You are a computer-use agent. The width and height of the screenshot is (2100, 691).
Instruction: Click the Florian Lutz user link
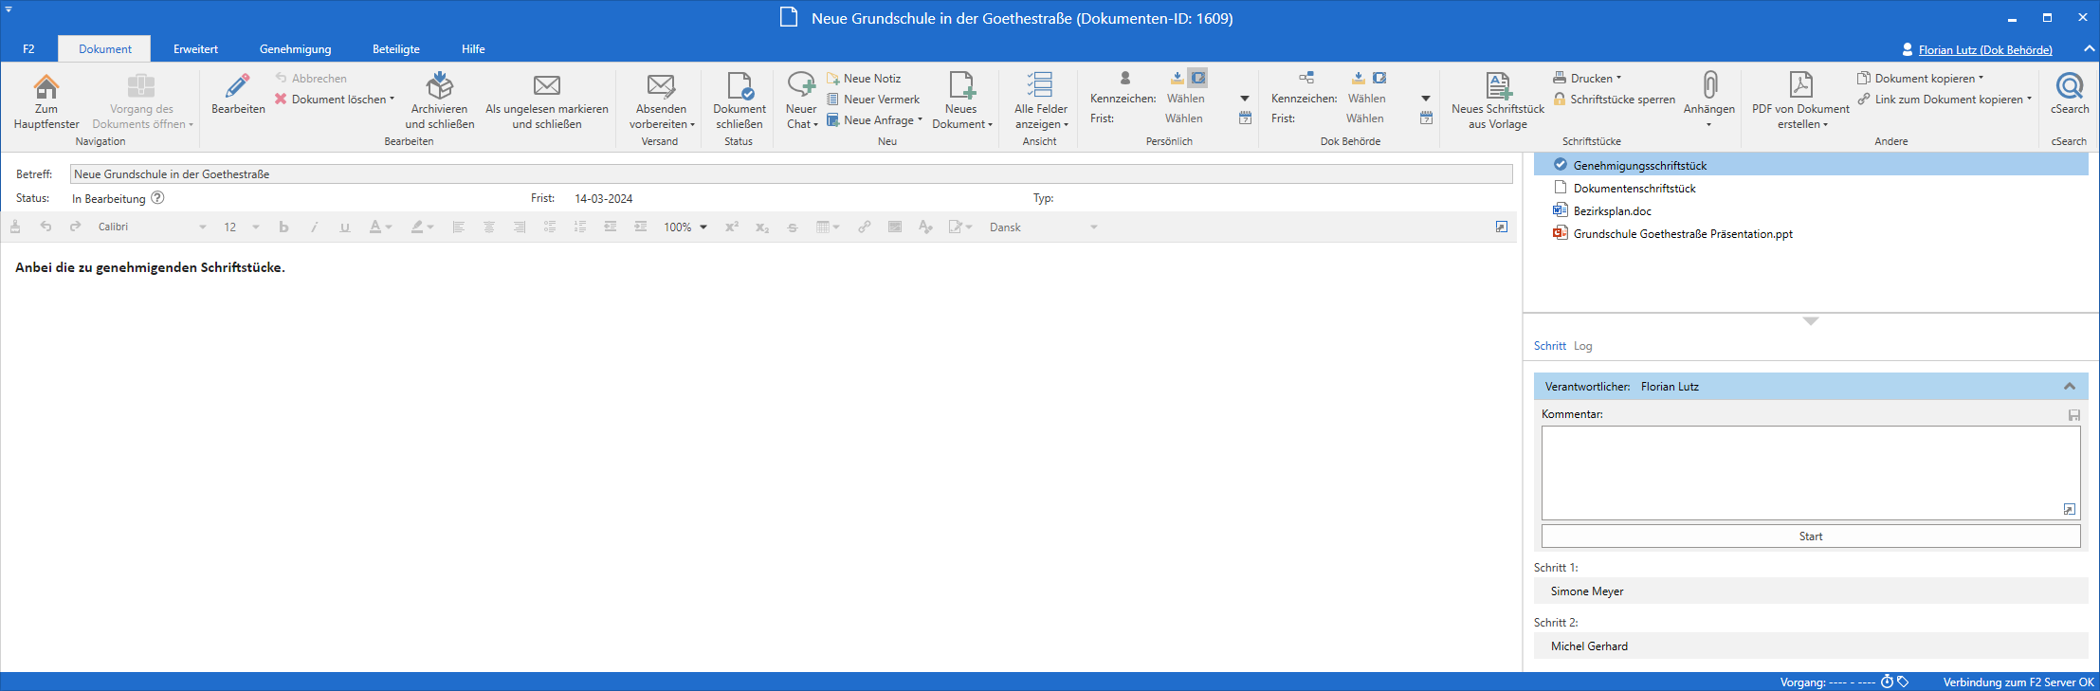point(1984,50)
